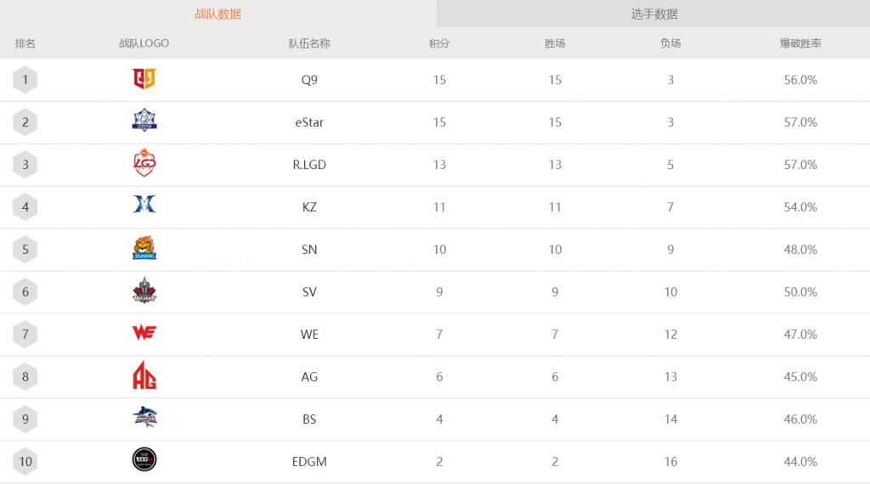Click the Q9 team logo
Viewport: 870px width, 484px height.
click(x=144, y=79)
